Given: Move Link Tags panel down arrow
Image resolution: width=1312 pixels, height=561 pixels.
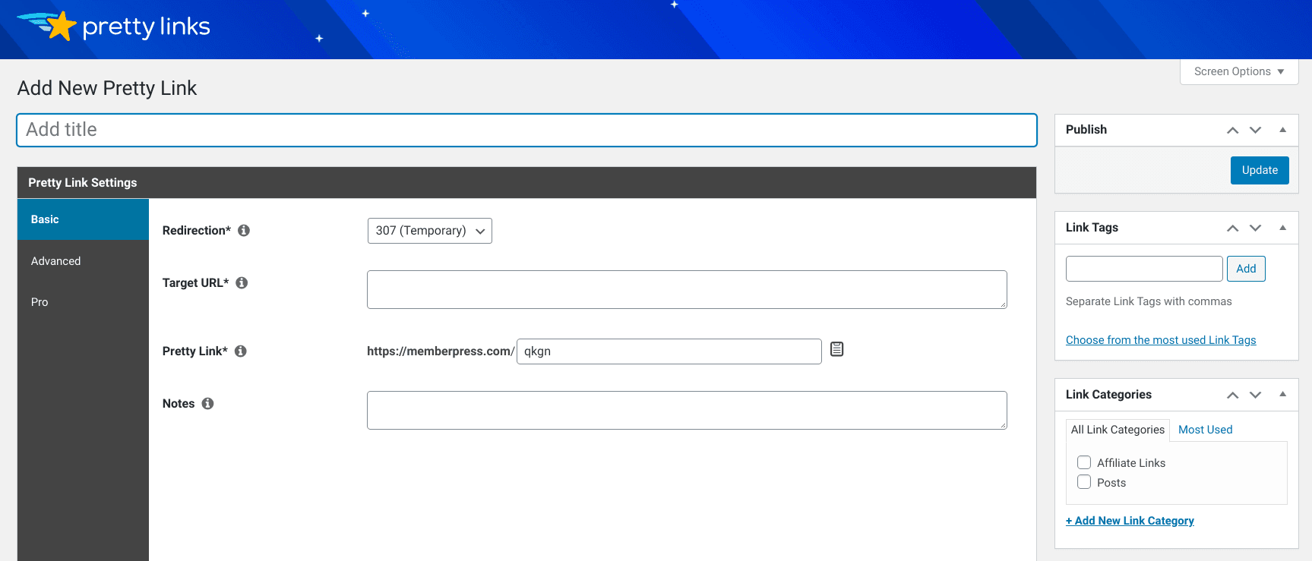Looking at the screenshot, I should coord(1255,228).
